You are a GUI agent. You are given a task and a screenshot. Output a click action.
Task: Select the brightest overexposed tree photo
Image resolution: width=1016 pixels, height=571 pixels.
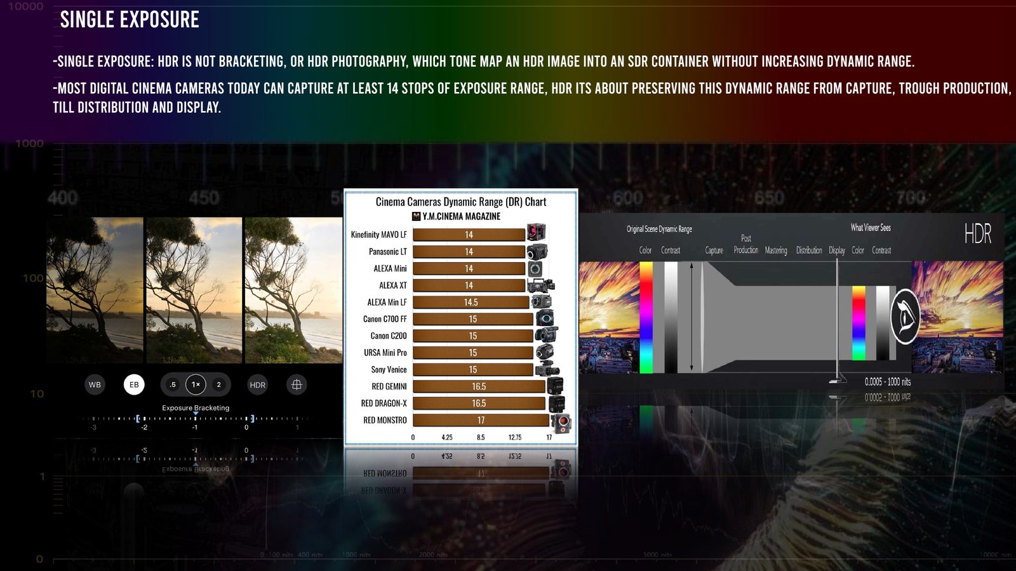point(293,290)
